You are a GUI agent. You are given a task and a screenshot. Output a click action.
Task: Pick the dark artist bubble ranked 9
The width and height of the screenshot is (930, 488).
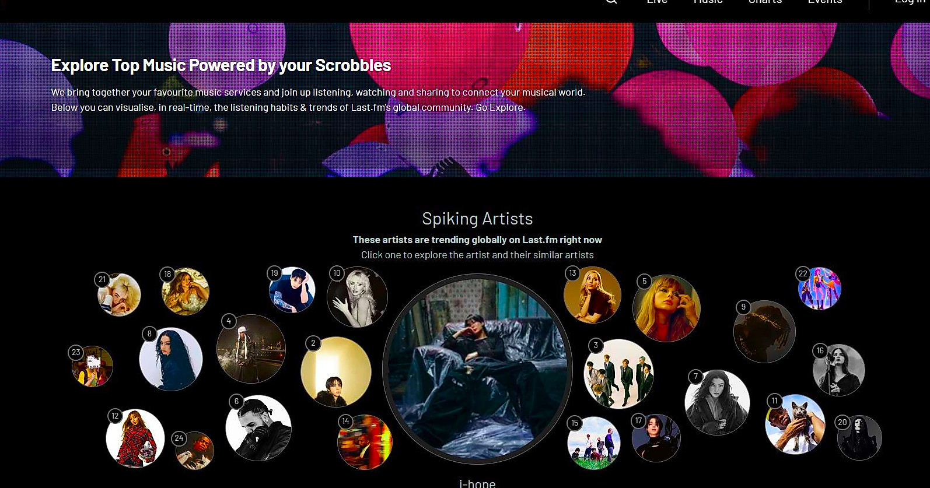point(764,332)
